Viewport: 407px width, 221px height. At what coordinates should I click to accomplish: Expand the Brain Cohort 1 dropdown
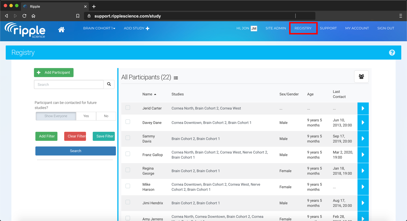click(99, 28)
